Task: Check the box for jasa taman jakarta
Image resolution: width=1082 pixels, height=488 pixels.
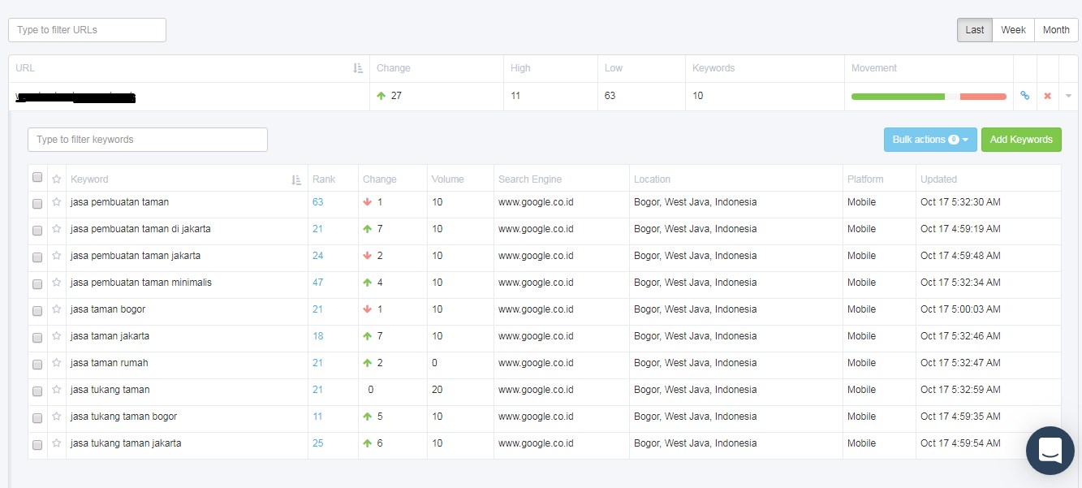Action: tap(37, 337)
